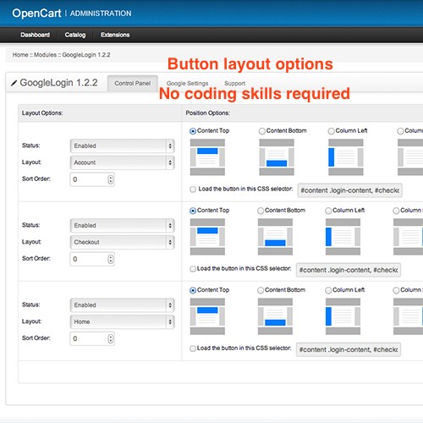Switch to the Google Settings tab
Screen dimensions: 423x423
[x=187, y=83]
